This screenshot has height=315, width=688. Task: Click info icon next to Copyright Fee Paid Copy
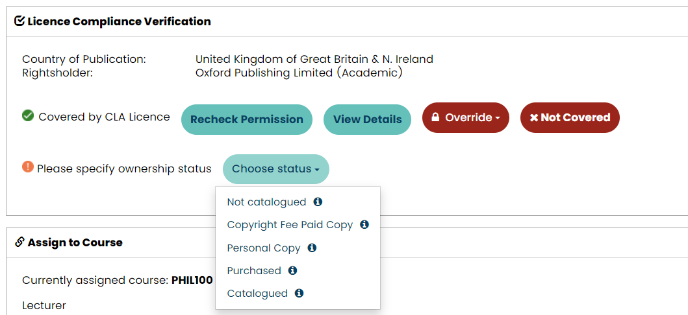tap(364, 225)
